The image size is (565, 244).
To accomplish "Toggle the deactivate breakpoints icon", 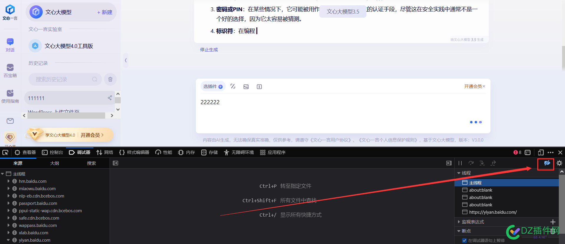I will (x=547, y=163).
